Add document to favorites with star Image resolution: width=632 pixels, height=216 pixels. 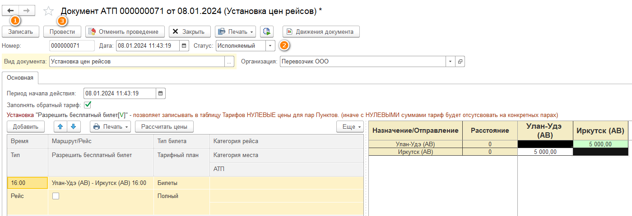pos(48,11)
